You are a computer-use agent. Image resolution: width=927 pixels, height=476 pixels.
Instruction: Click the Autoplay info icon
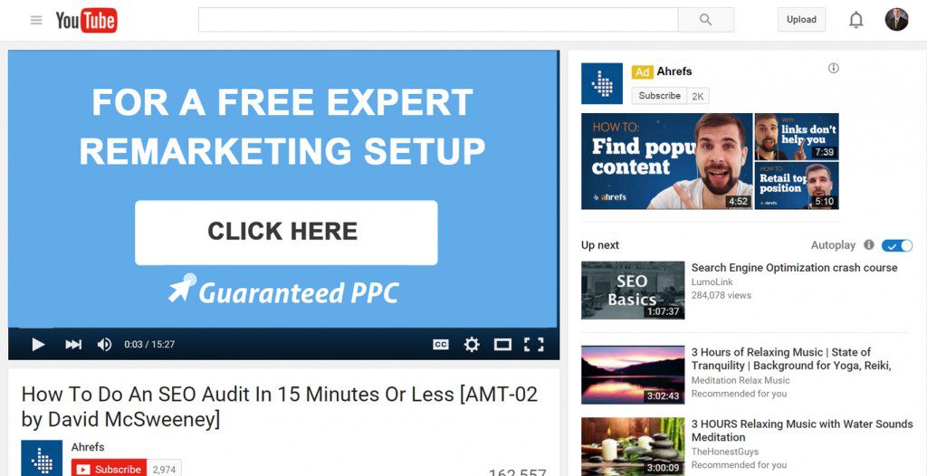(x=868, y=245)
